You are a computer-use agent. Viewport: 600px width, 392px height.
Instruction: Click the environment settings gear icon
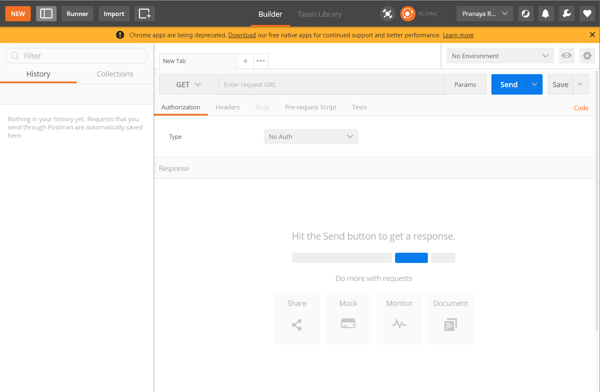(587, 56)
